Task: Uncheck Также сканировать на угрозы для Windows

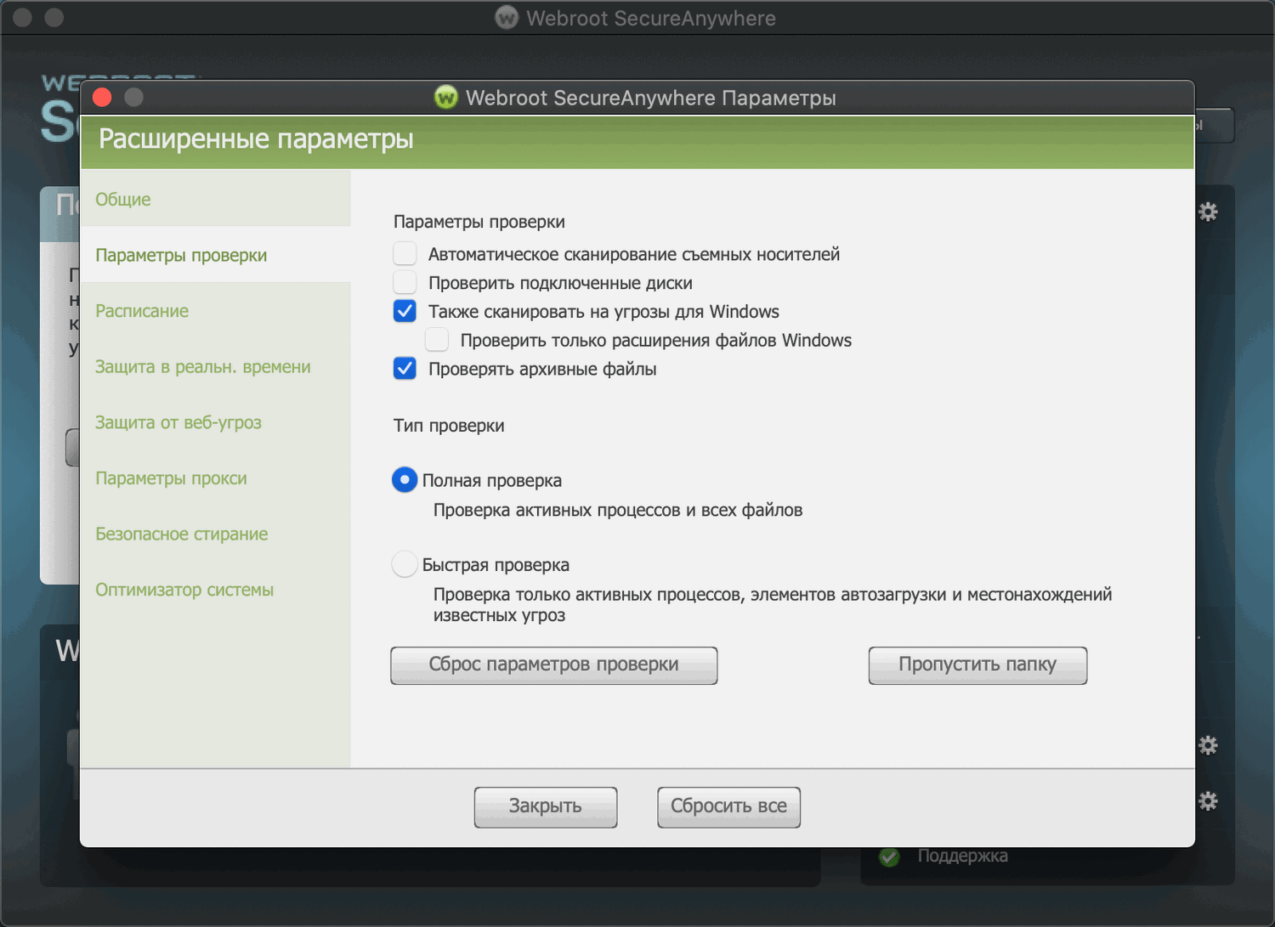Action: (x=405, y=311)
